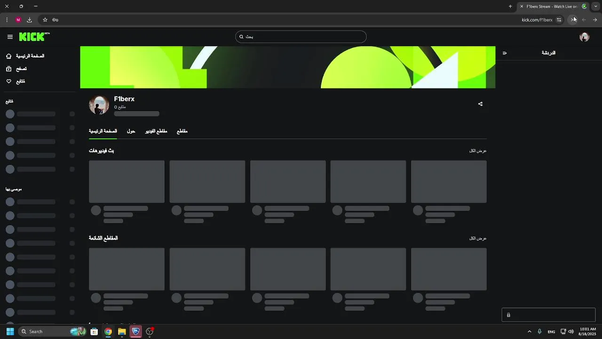Click the chat message input box
The width and height of the screenshot is (602, 339).
(548, 315)
